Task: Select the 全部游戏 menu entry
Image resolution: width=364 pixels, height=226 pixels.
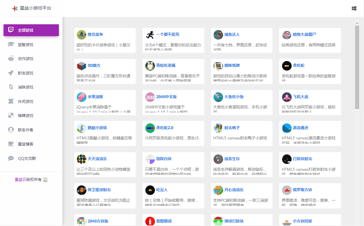Action: coord(31,30)
